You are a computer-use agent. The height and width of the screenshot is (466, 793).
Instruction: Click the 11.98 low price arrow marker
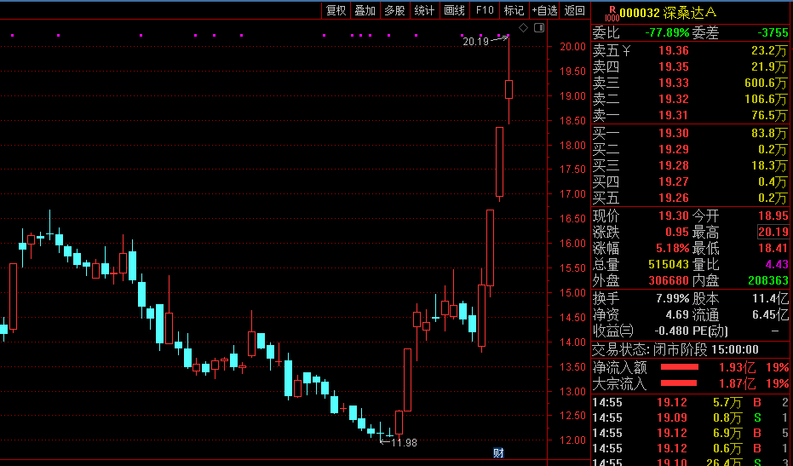coord(399,443)
